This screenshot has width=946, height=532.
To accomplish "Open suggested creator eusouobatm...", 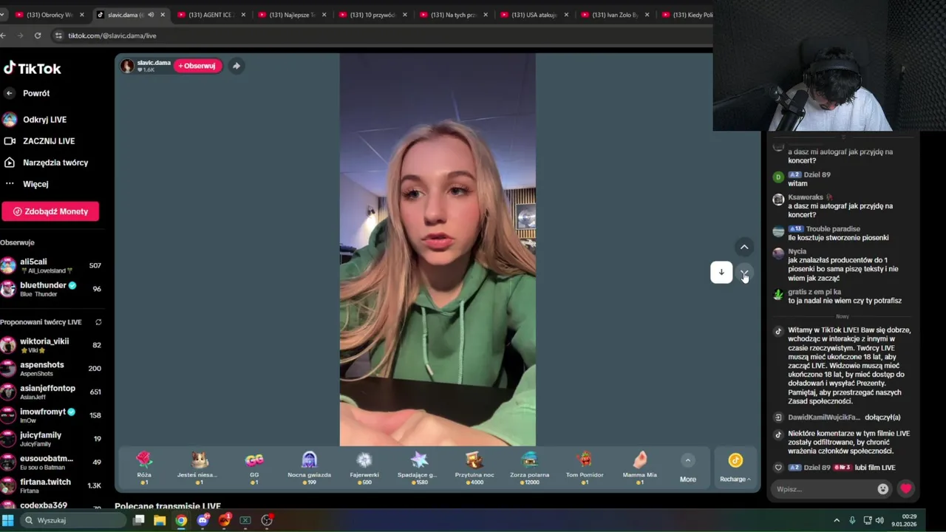I will (51, 463).
